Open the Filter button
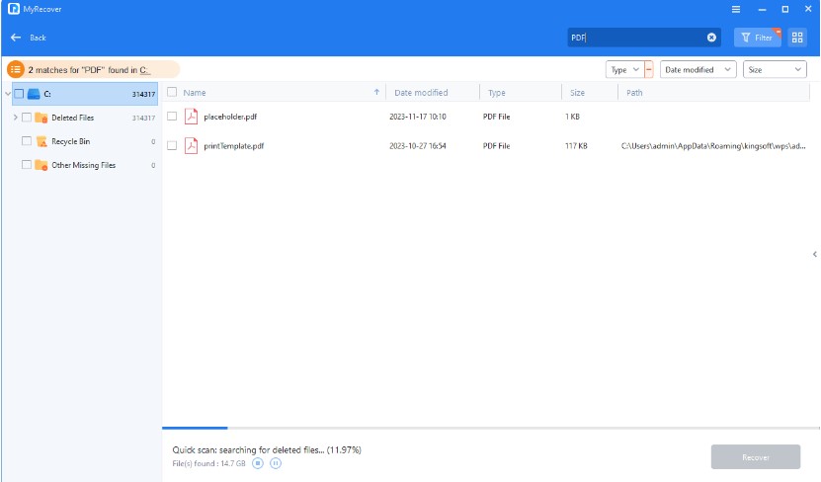Screen dimensions: 821x482 coord(757,38)
